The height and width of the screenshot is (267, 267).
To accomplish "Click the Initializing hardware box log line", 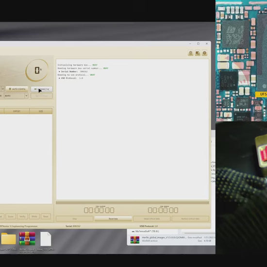I will point(78,65).
